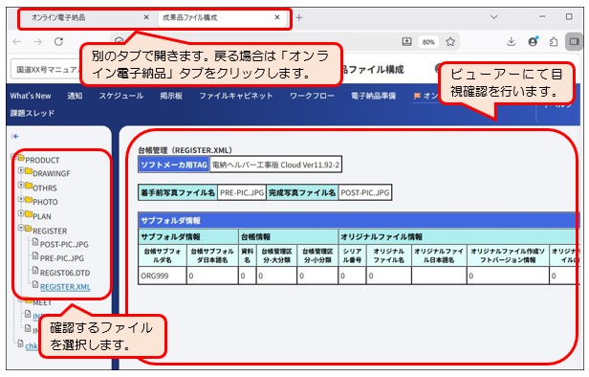
Task: Click the 80% zoom level indicator
Action: (x=428, y=42)
